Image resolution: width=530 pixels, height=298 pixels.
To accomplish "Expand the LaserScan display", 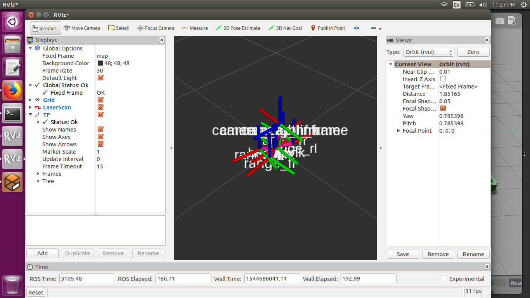I will click(31, 107).
